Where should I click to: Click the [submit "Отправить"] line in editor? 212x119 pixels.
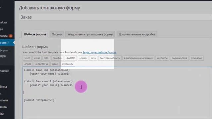coord(39,100)
